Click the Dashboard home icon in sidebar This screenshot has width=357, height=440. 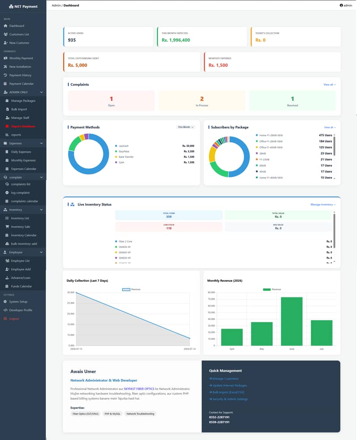[5, 26]
